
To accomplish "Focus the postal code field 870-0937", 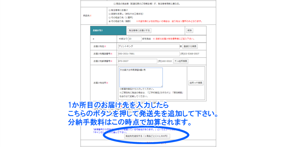I will click(137, 61).
